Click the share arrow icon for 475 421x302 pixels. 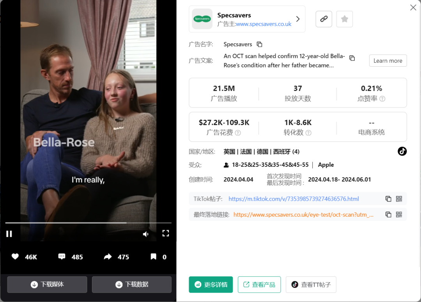pyautogui.click(x=108, y=257)
